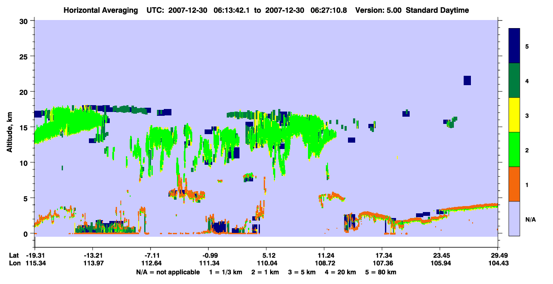The width and height of the screenshot is (553, 284).
Task: Click the latitude value -19.31
Action: pyautogui.click(x=34, y=255)
